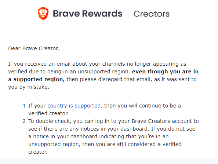Image resolution: width=218 pixels, height=164 pixels.
Task: Click the word 'dashboard.' in item two
Action: click(x=135, y=129)
